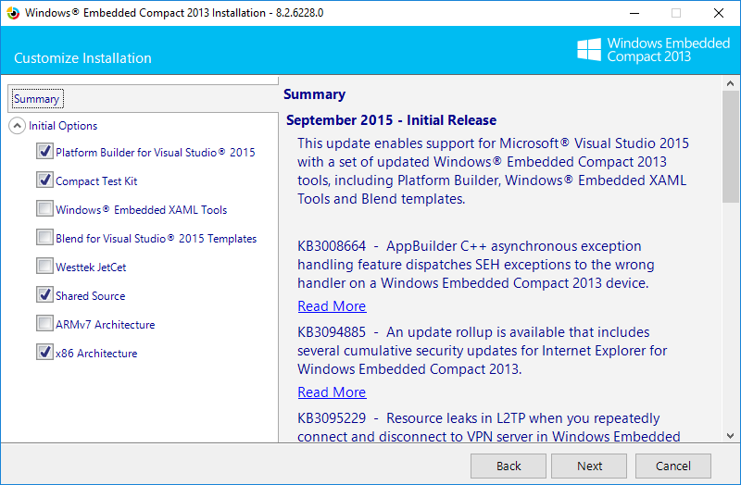Click the vertical scrollbar thumb
The width and height of the screenshot is (741, 485).
731,147
